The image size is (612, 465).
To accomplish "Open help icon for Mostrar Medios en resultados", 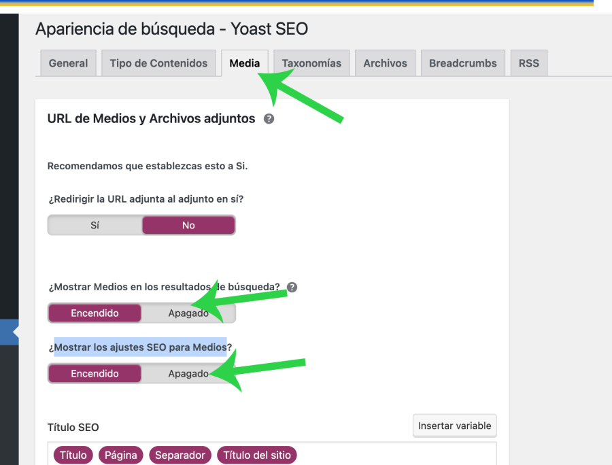I will [x=292, y=287].
